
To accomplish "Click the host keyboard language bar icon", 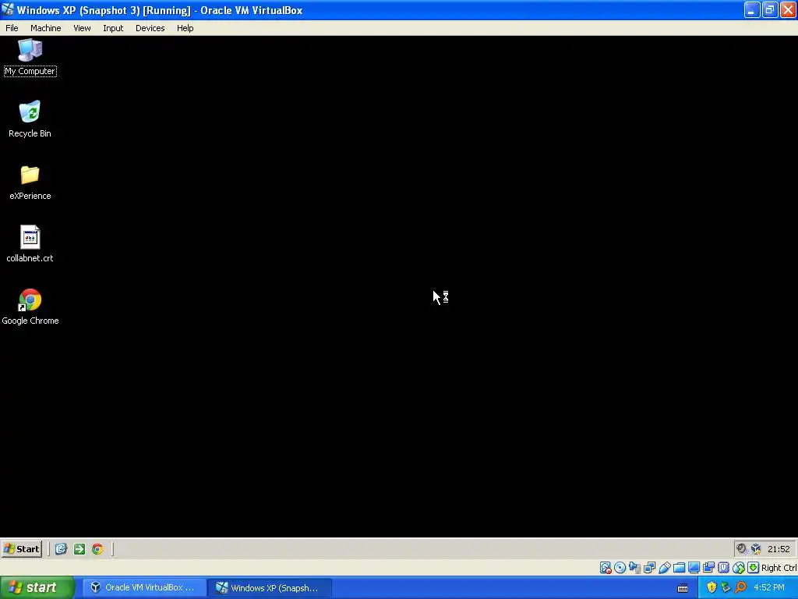I will coord(683,588).
